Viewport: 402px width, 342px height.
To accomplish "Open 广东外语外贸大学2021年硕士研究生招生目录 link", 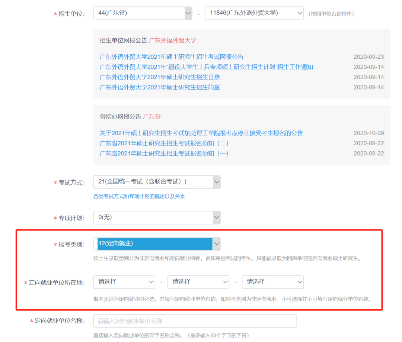I will pyautogui.click(x=160, y=77).
